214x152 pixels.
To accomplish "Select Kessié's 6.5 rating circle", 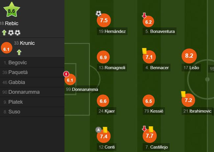I will 149,101.
